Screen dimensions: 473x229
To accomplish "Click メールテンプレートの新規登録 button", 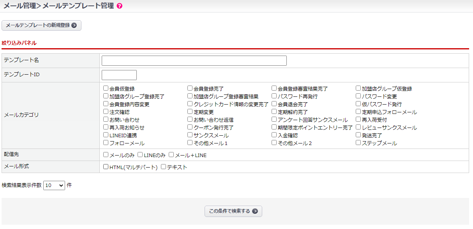I will (41, 25).
